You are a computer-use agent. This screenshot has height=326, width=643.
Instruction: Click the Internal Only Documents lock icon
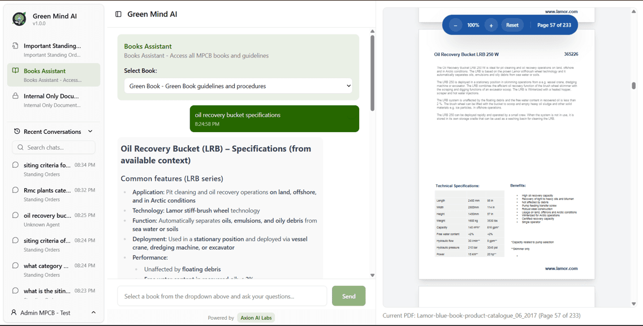[x=15, y=96]
